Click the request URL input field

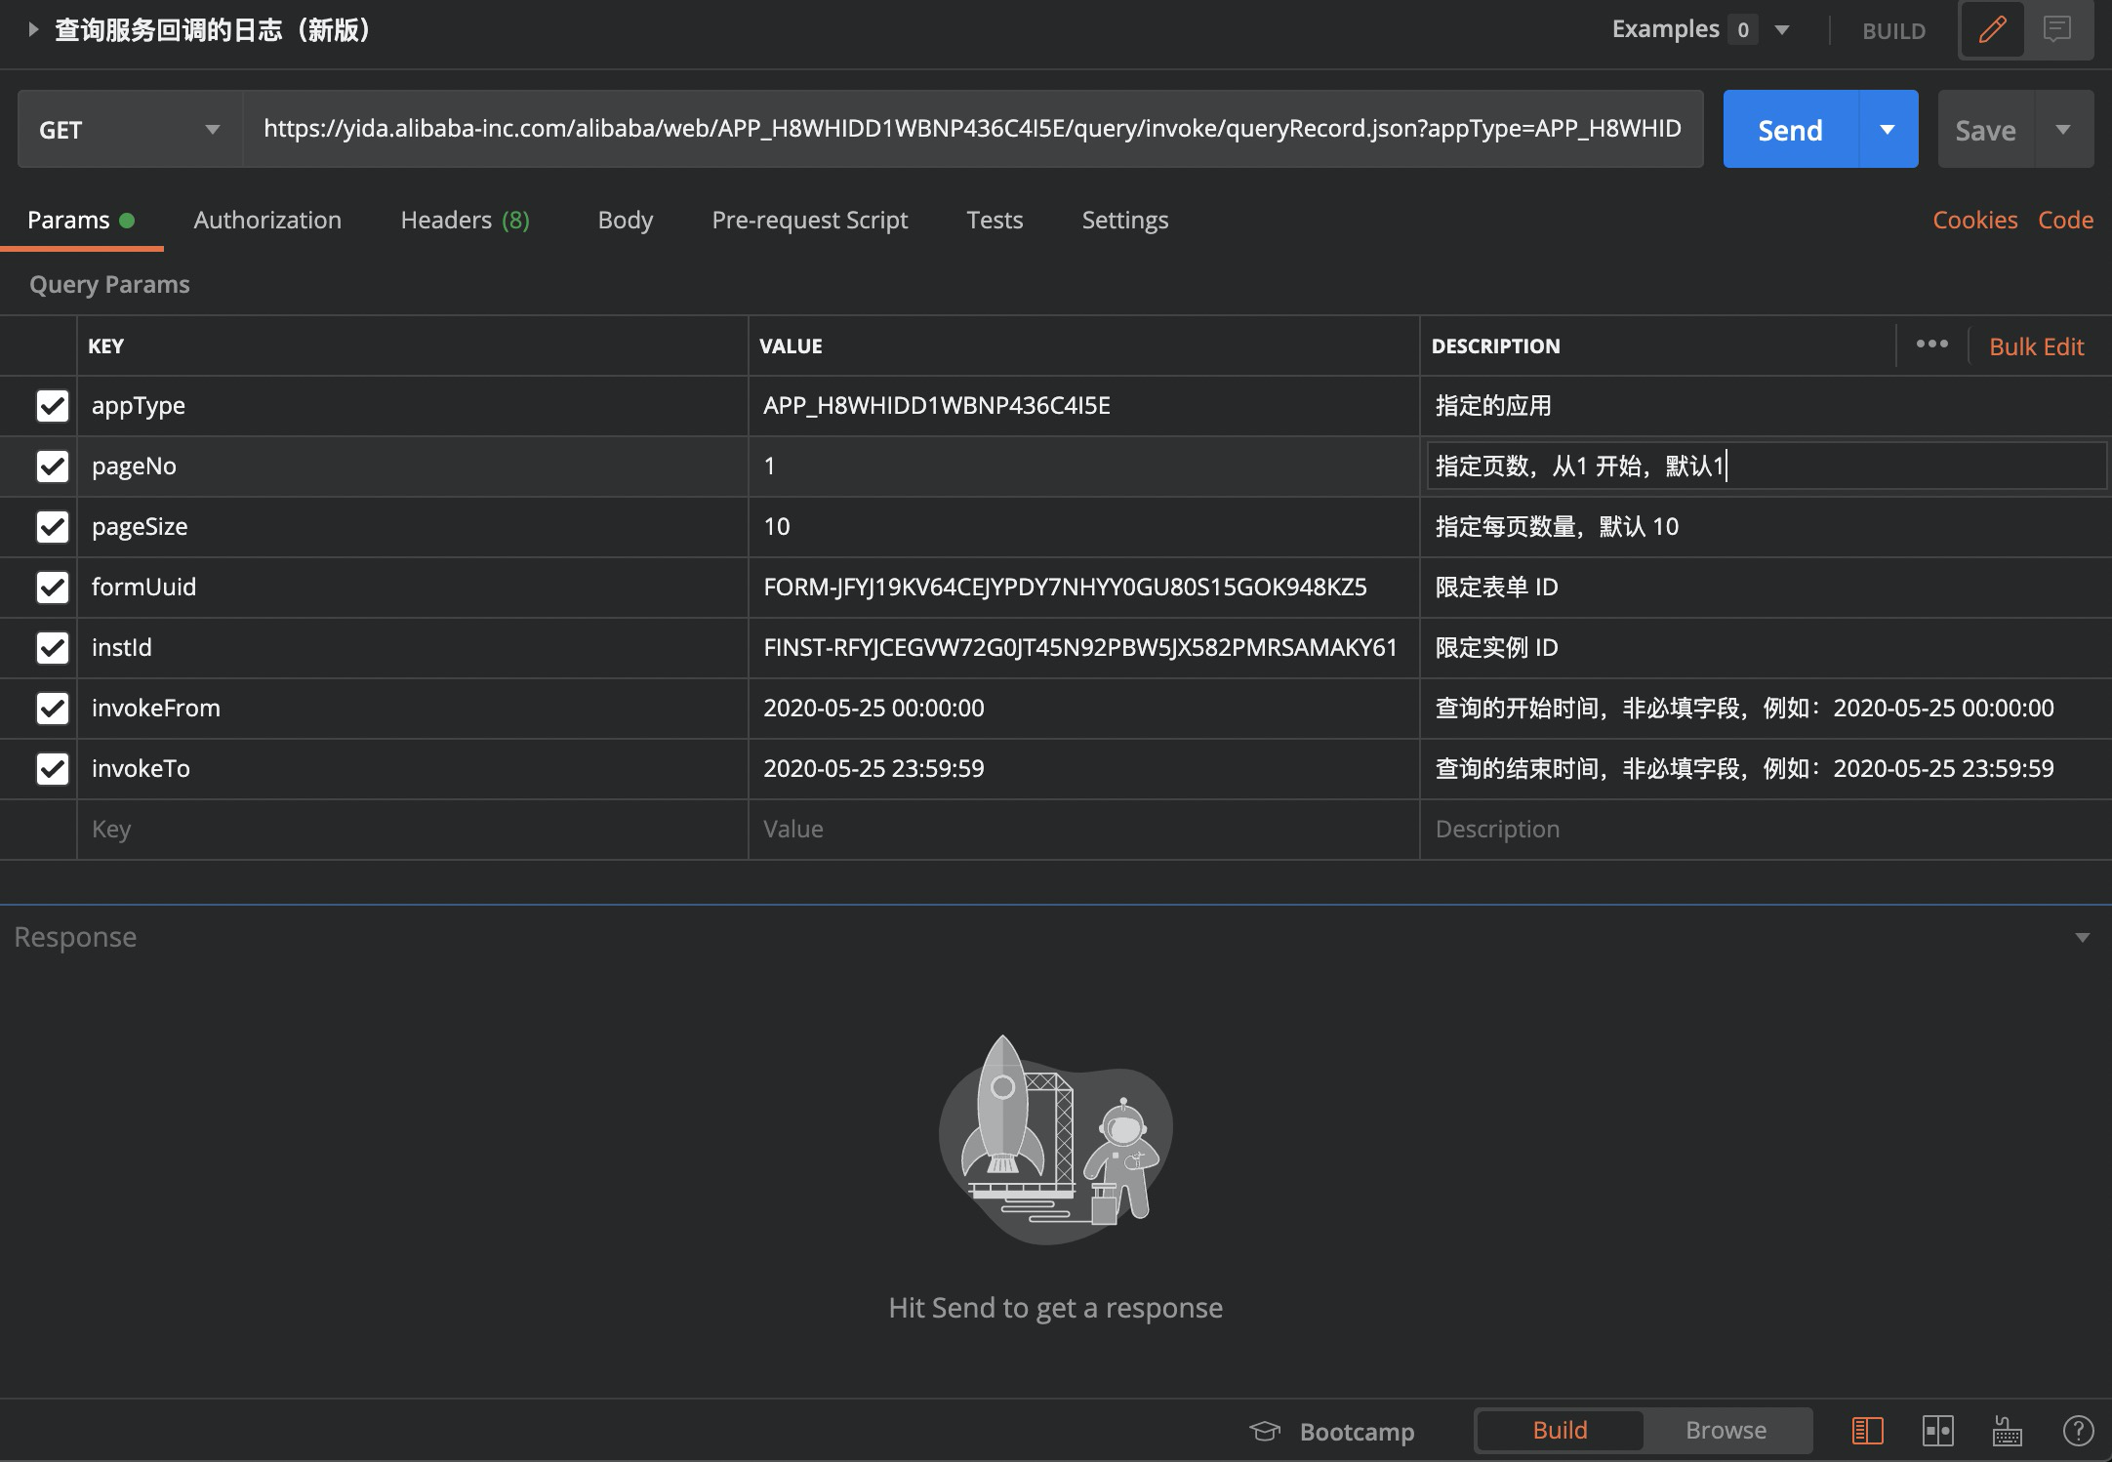[971, 129]
